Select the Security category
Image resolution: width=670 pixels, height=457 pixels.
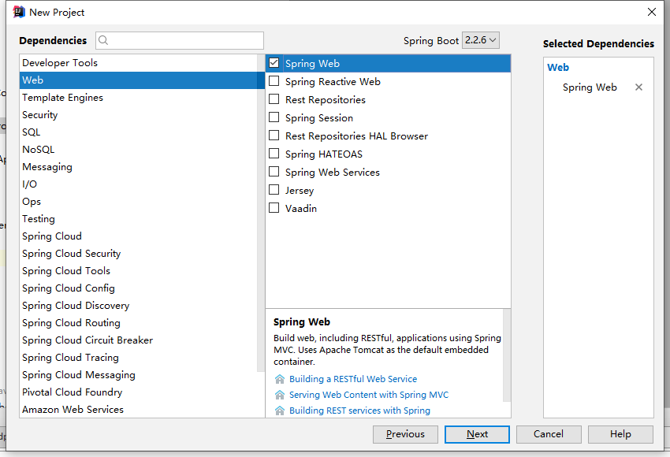[139, 115]
